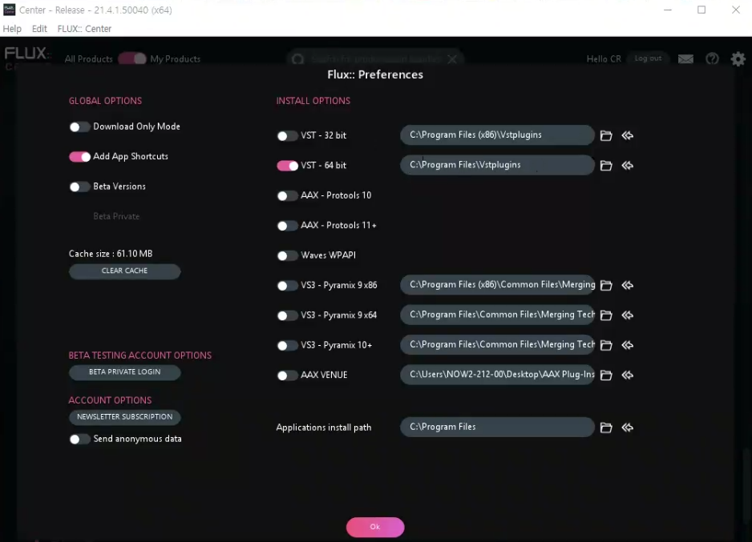Reset VS3 Pyramix 10+ path
The height and width of the screenshot is (542, 752).
point(627,345)
